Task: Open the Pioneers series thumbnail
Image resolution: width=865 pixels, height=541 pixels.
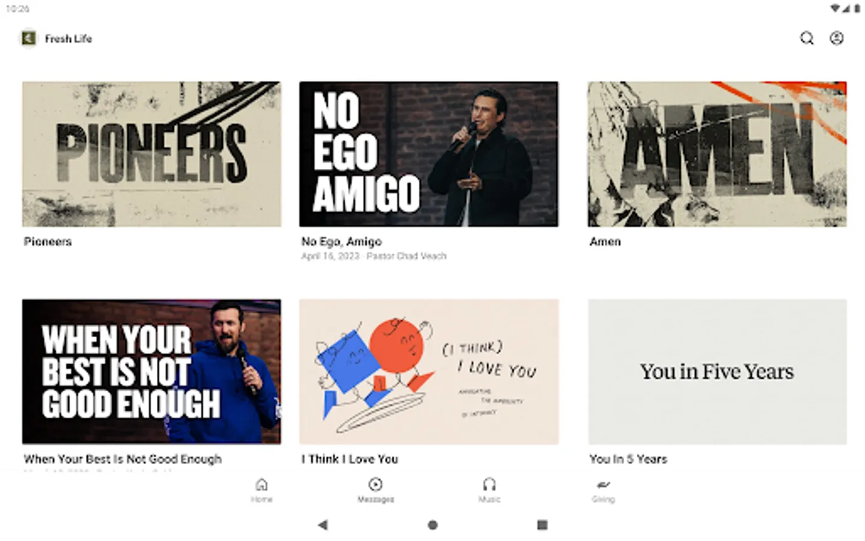Action: [x=151, y=154]
